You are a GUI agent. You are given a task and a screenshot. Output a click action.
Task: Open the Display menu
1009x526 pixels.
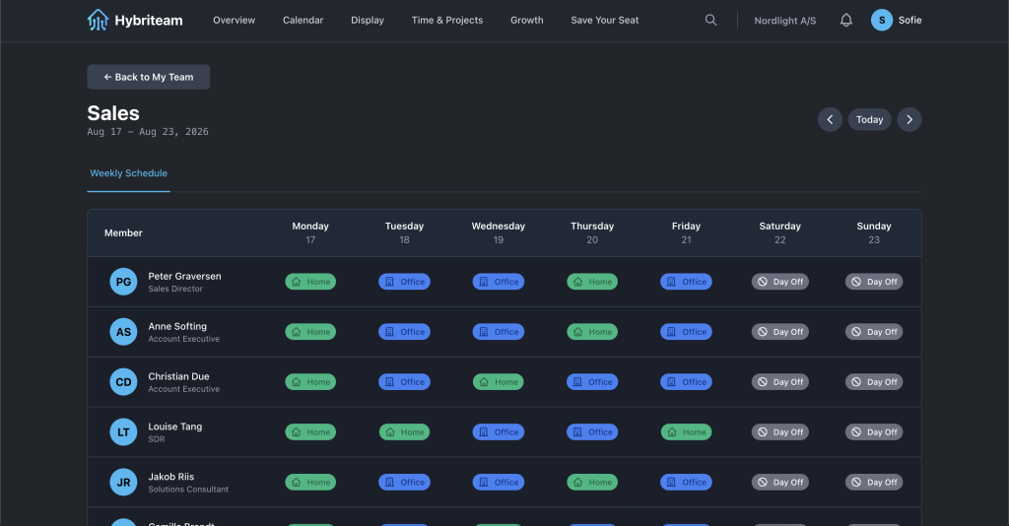point(368,20)
